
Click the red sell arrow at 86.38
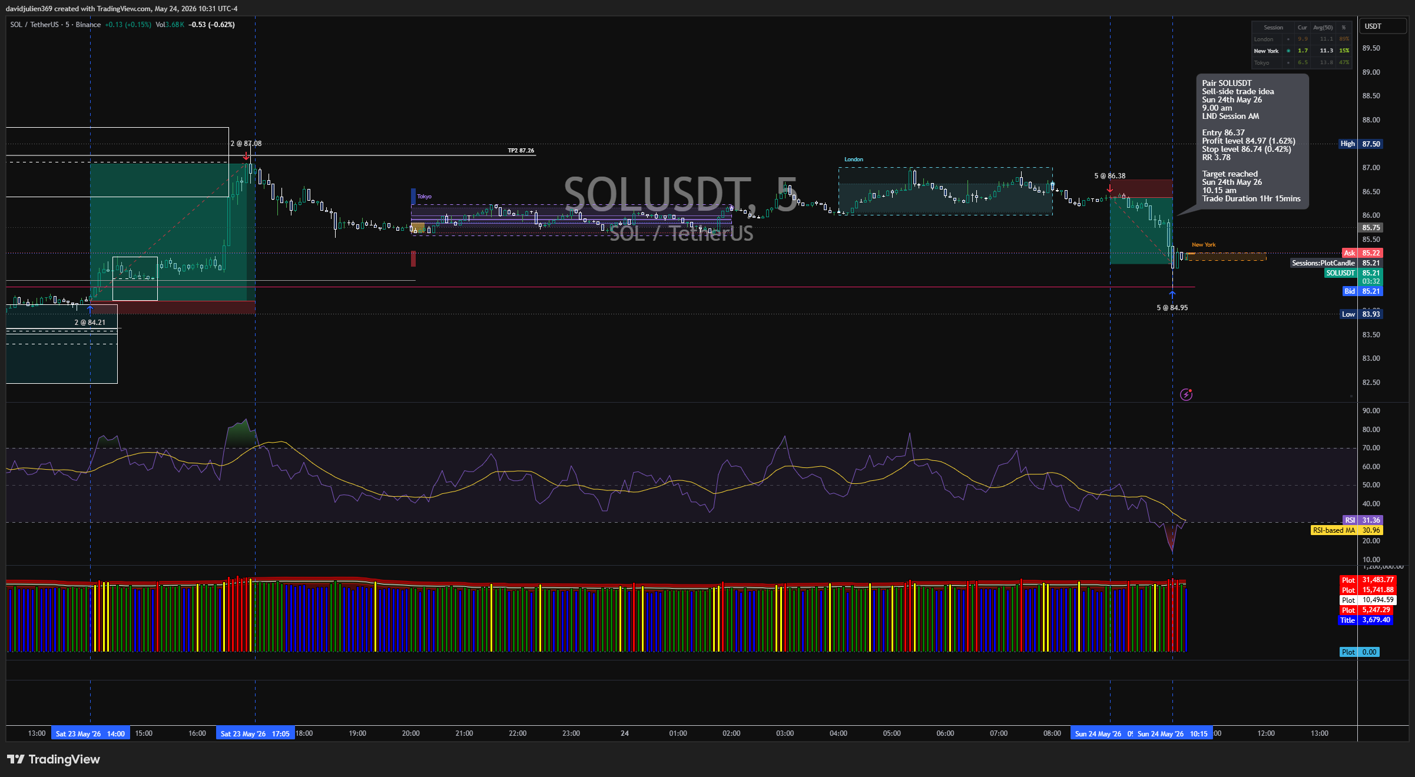[x=1110, y=189]
